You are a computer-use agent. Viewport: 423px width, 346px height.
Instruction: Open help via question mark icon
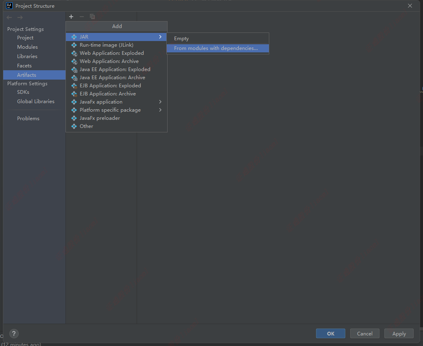pos(14,334)
